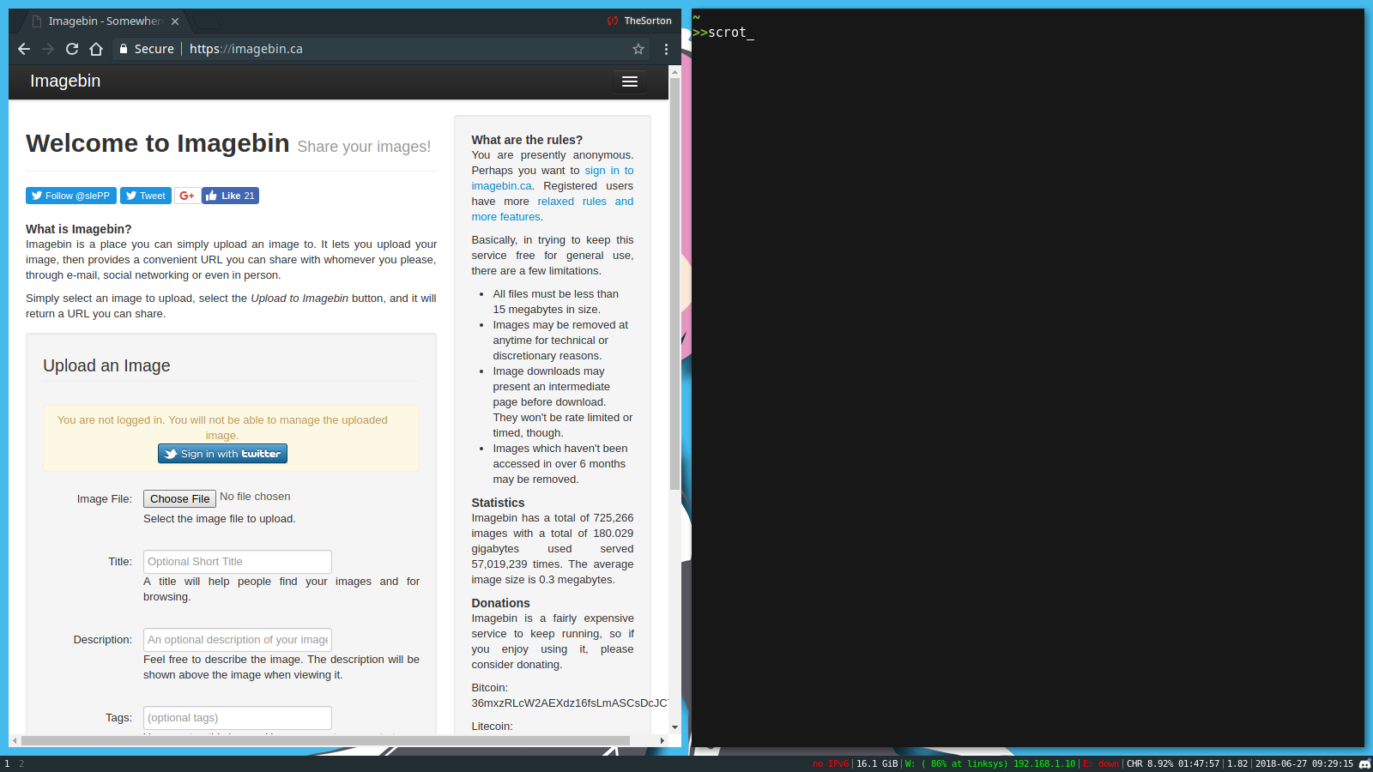The width and height of the screenshot is (1373, 772).
Task: Open the Chrome three-dot menu
Action: [x=666, y=49]
